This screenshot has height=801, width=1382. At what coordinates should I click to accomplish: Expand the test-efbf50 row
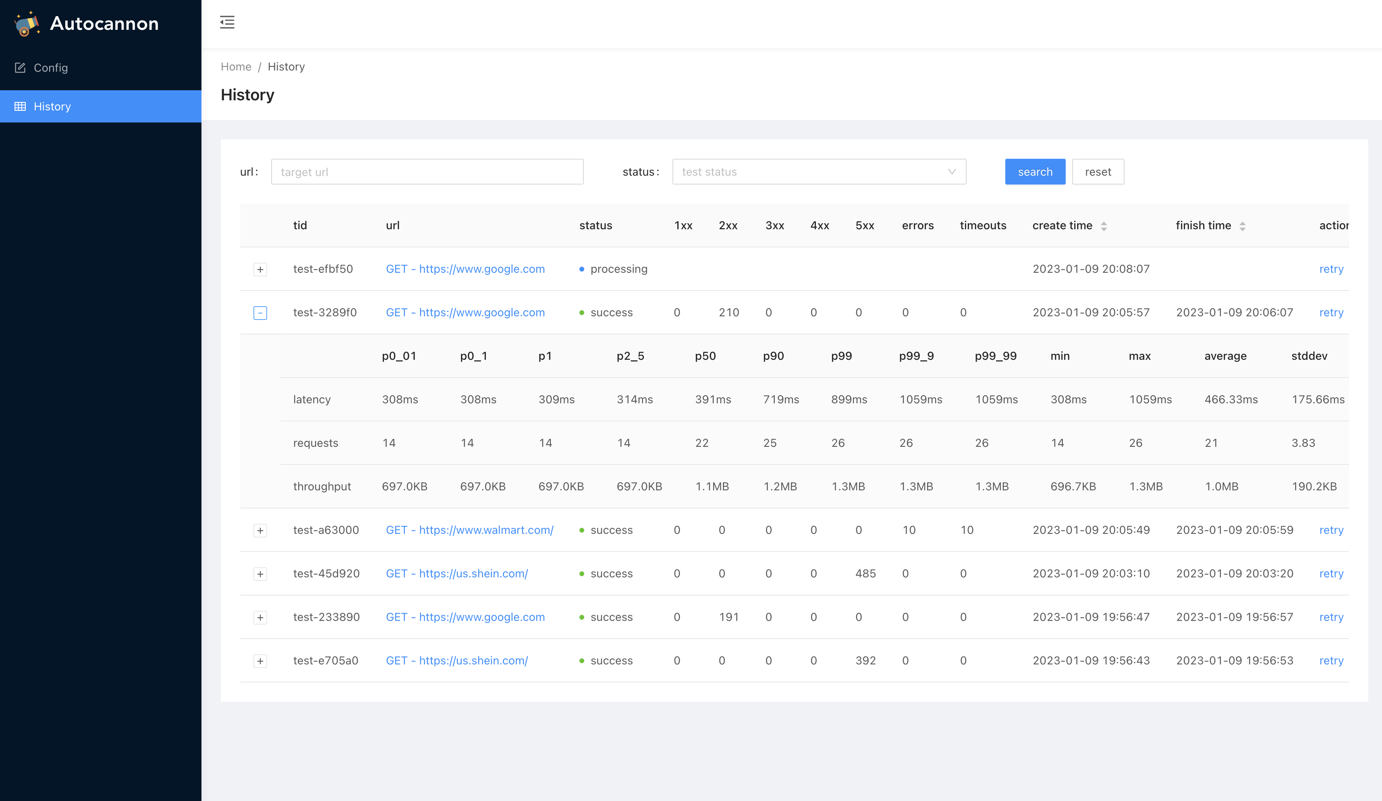(x=261, y=269)
